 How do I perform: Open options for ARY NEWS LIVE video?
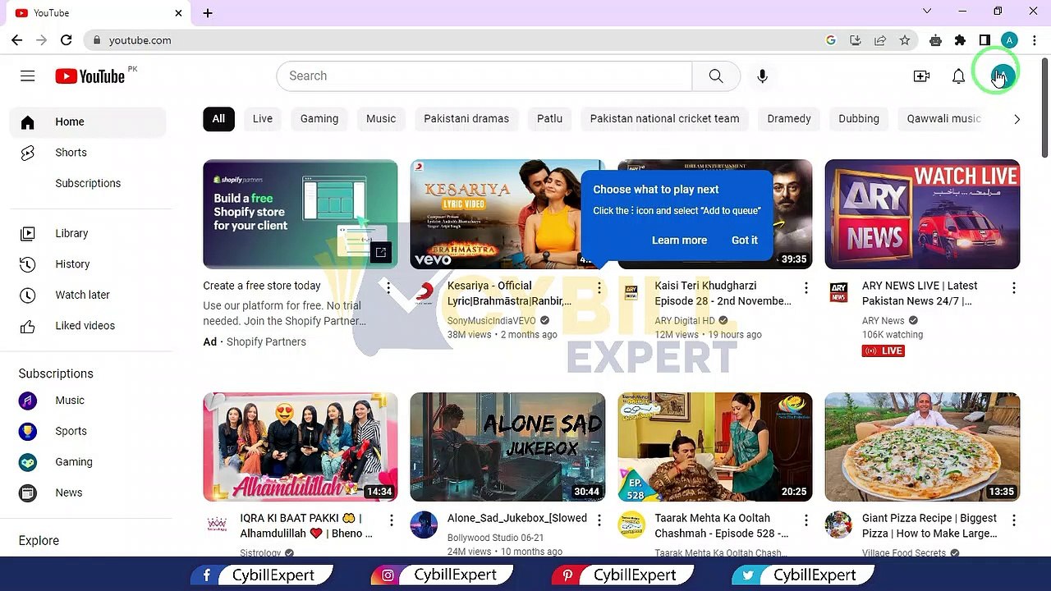click(x=1014, y=288)
